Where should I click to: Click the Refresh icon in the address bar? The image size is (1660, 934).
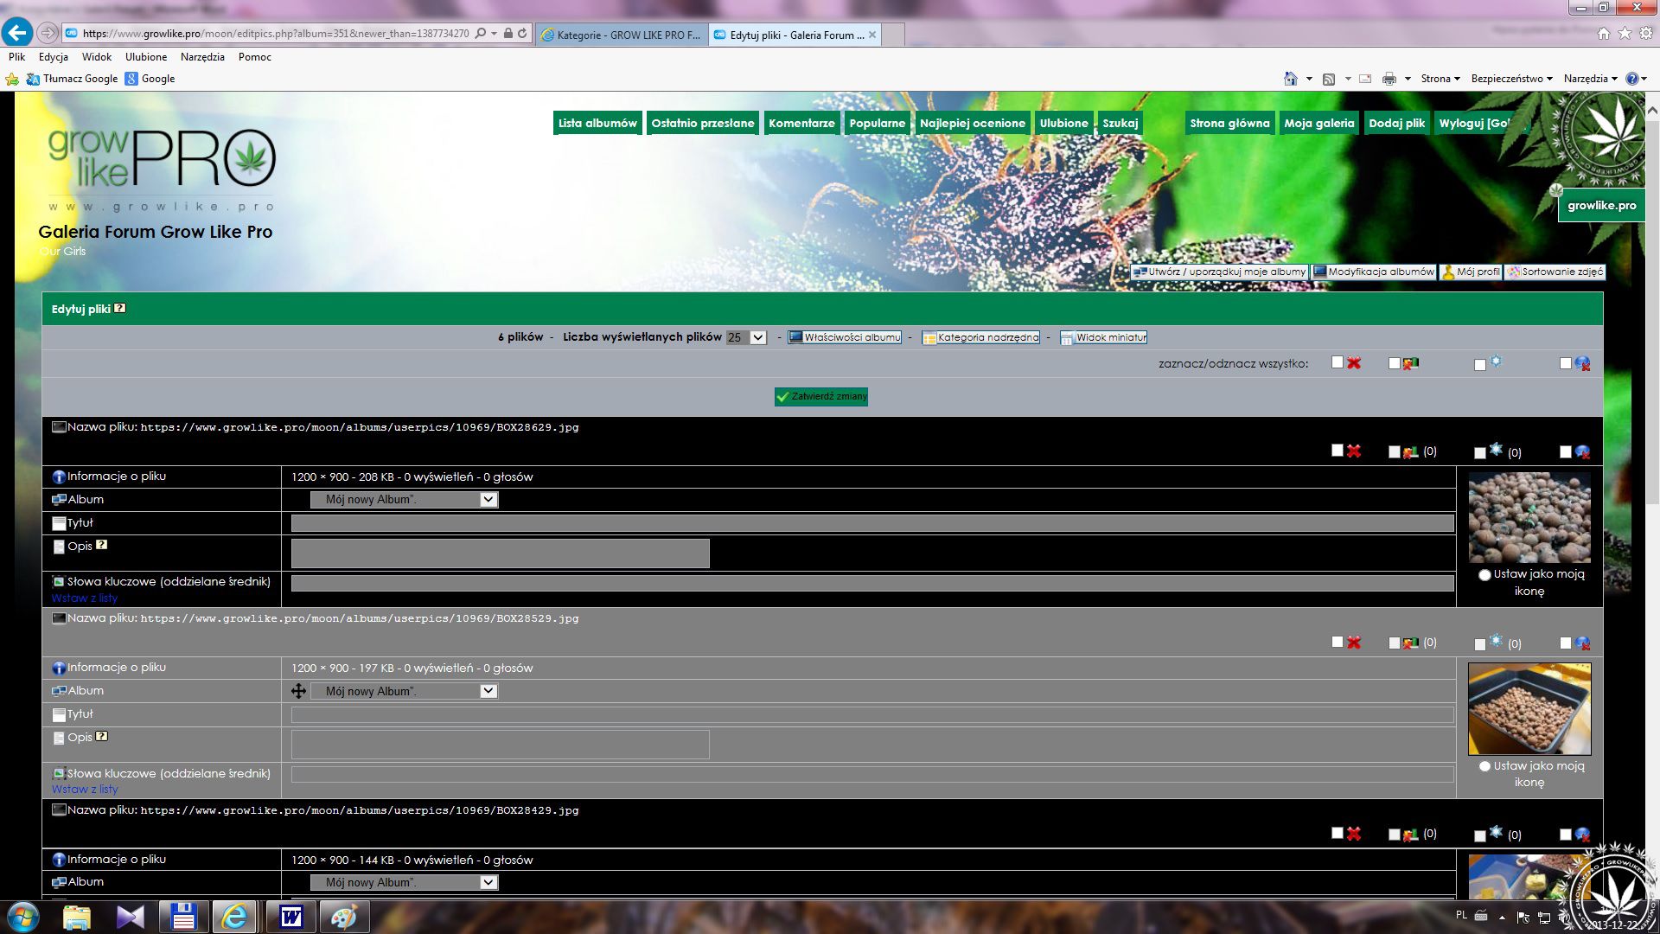(522, 34)
